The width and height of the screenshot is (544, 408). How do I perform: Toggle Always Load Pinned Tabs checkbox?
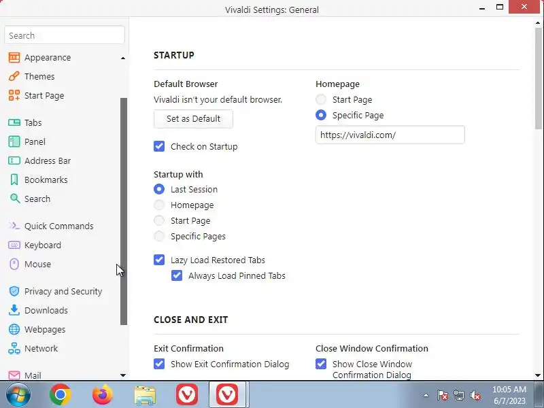click(177, 275)
